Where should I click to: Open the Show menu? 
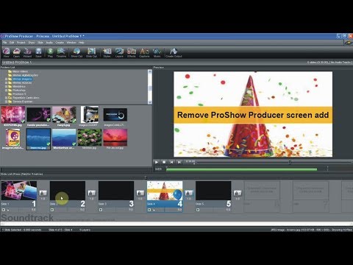32,43
